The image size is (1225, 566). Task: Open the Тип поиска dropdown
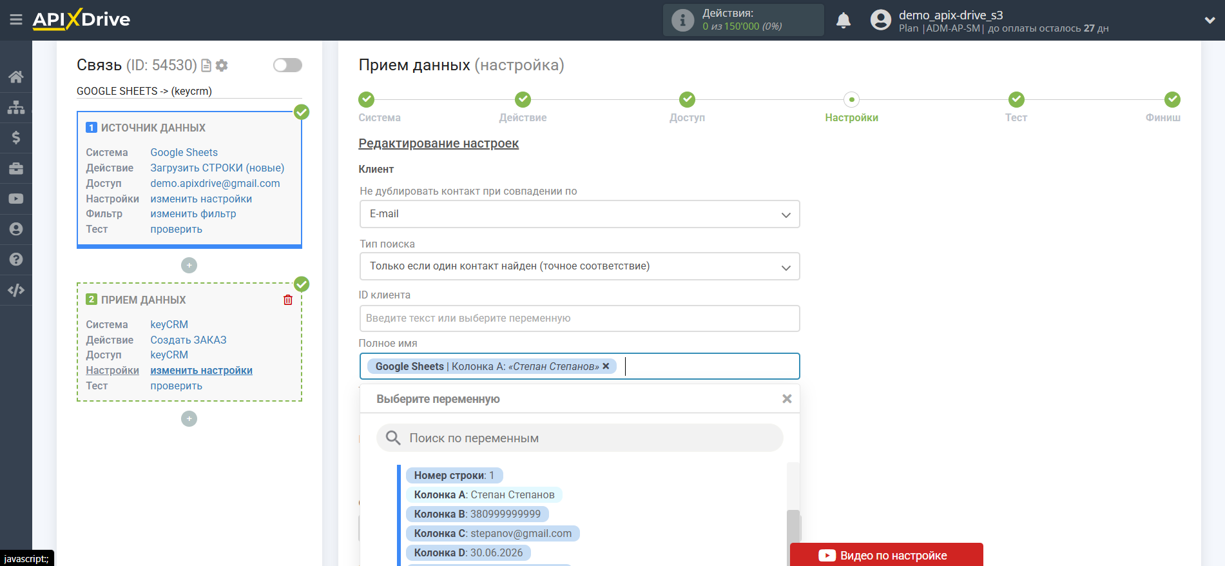coord(579,266)
